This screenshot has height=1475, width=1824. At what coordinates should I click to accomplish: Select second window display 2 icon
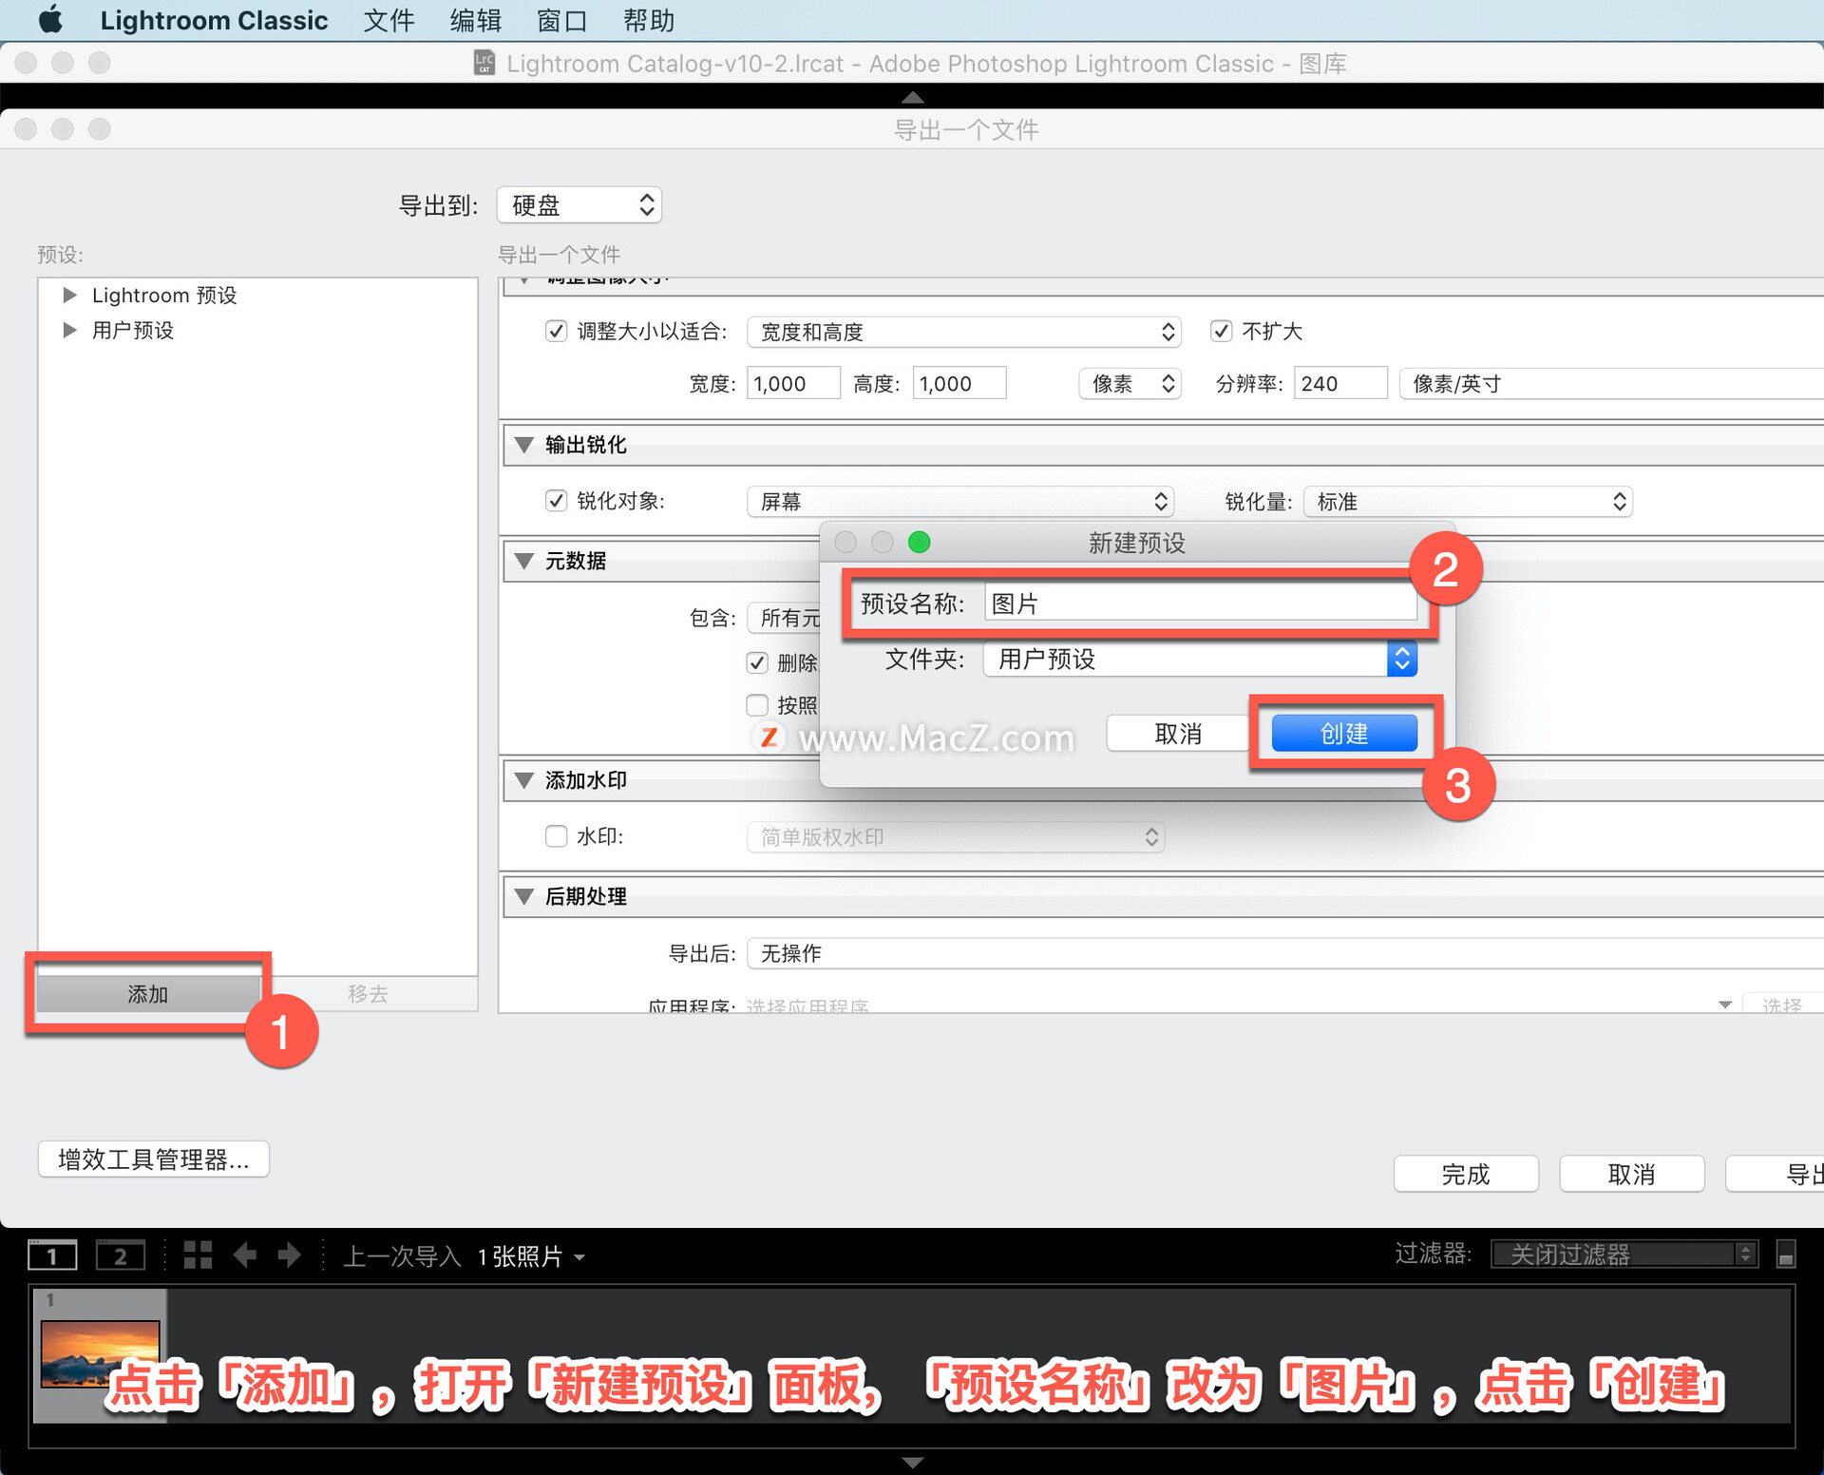(x=121, y=1255)
